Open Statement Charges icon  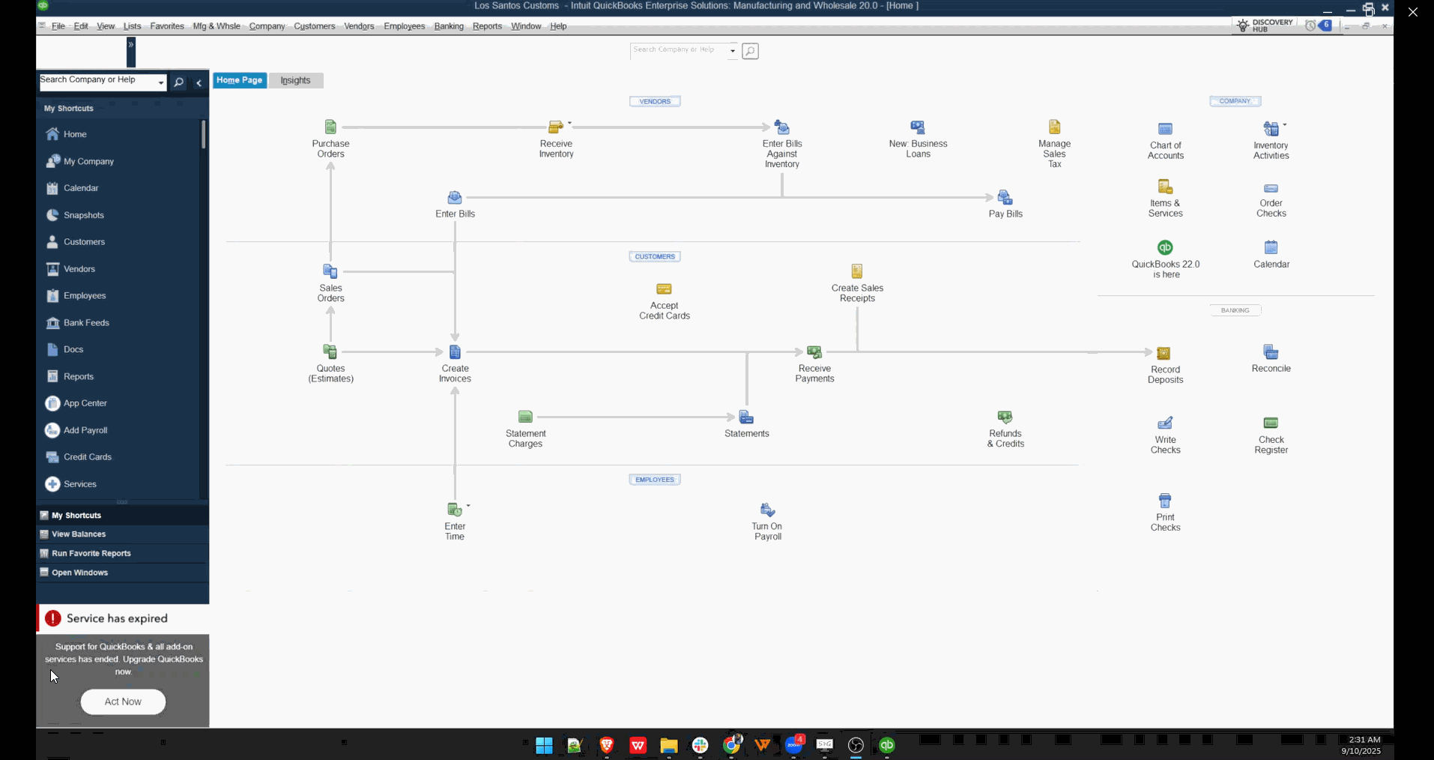coord(525,417)
